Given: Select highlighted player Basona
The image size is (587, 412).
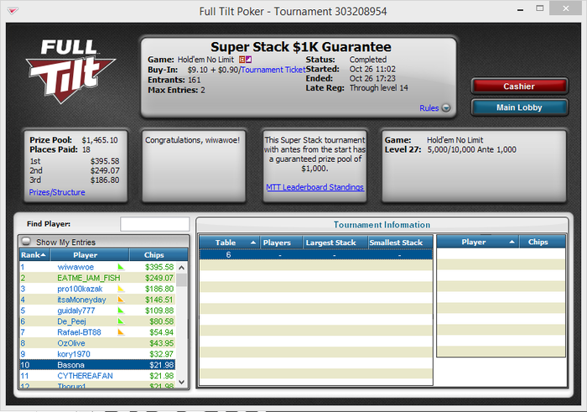Looking at the screenshot, I should click(x=97, y=365).
